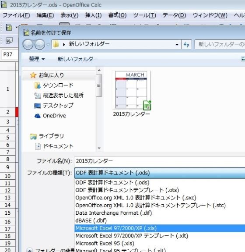Click the recent places icon
Viewport: 245px width, 252px height.
tap(38, 96)
